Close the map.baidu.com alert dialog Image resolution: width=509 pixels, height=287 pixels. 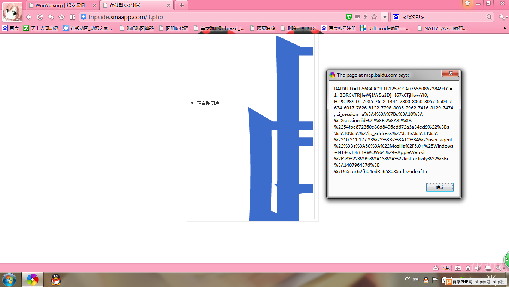point(450,74)
